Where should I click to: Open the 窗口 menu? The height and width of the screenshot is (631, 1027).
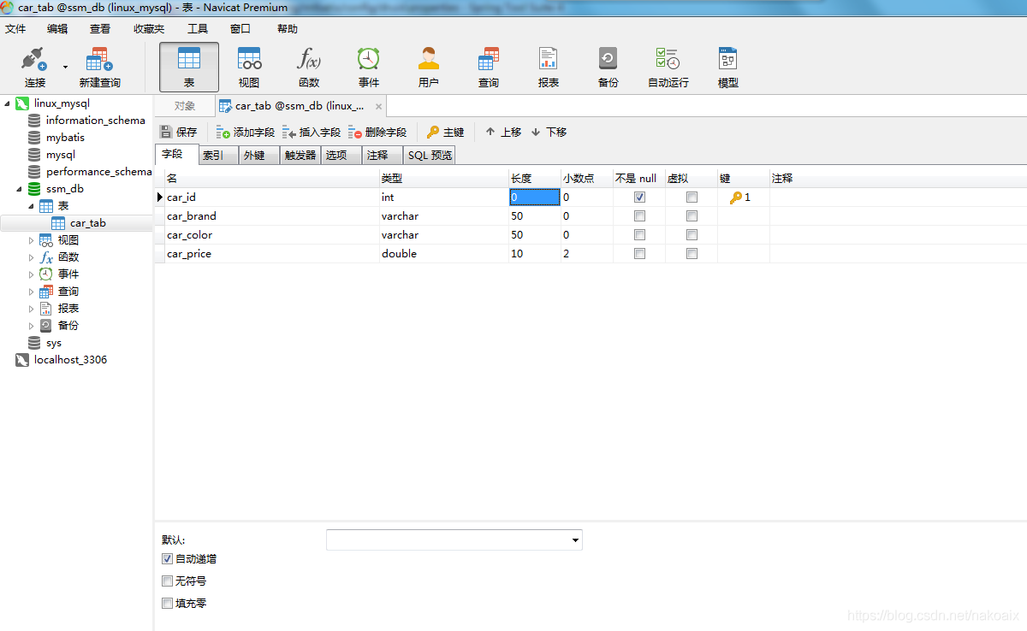(240, 29)
